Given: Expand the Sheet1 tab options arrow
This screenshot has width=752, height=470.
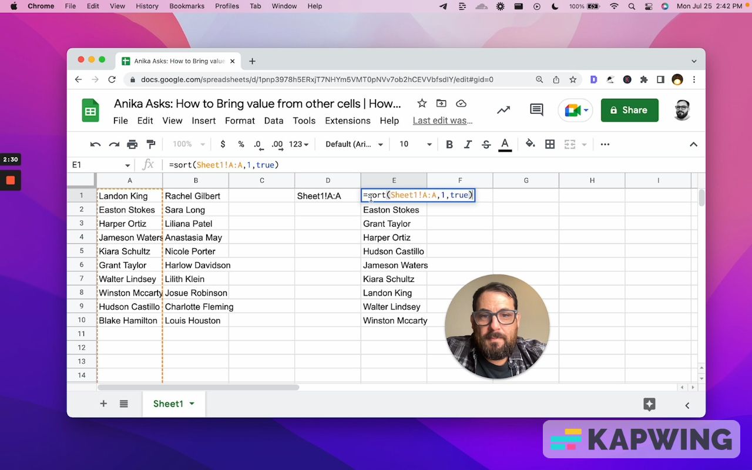Looking at the screenshot, I should click(192, 404).
